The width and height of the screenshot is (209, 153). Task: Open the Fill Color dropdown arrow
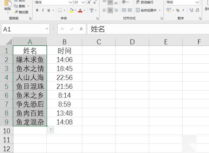click(76, 10)
